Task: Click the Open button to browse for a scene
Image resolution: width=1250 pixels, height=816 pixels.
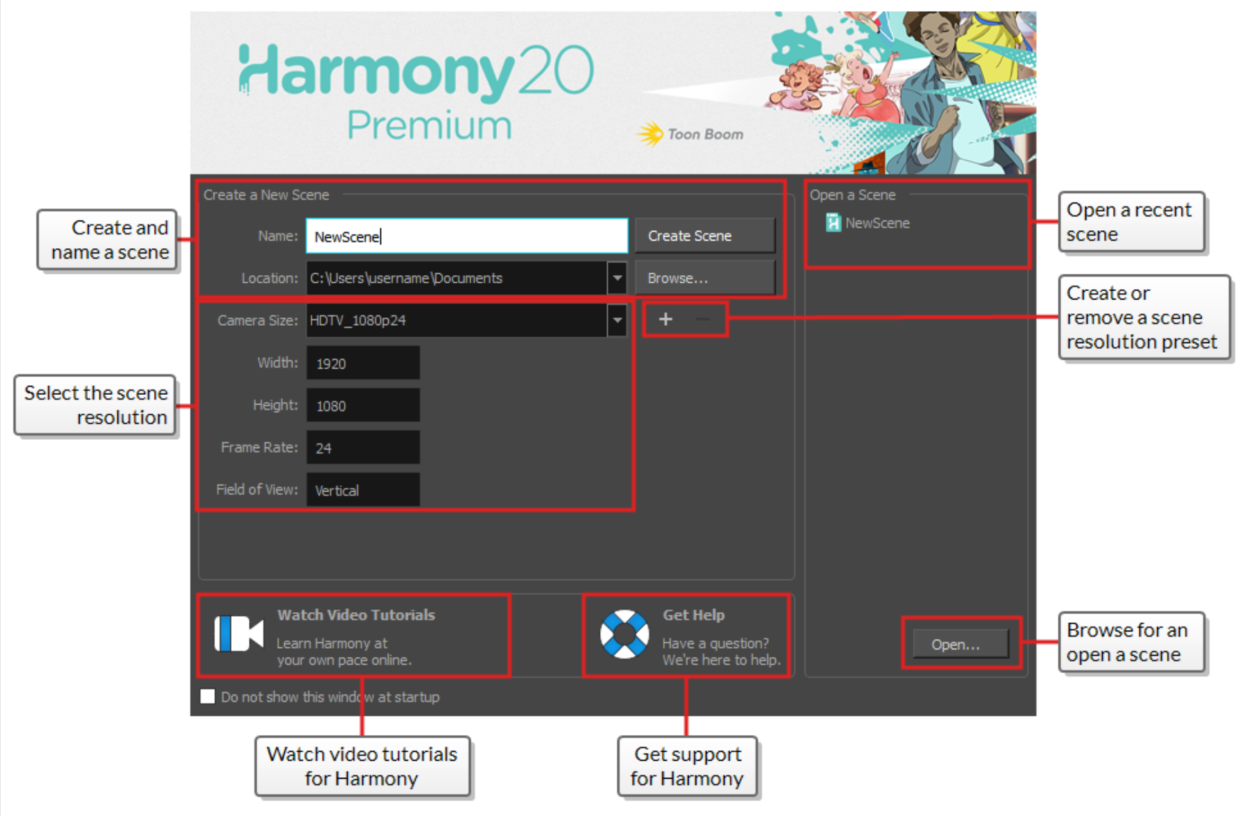Action: click(960, 644)
